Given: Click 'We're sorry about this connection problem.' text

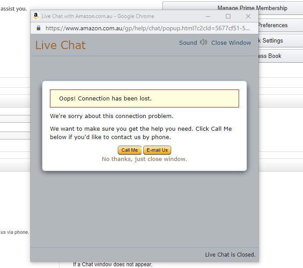Looking at the screenshot, I should pyautogui.click(x=112, y=116).
